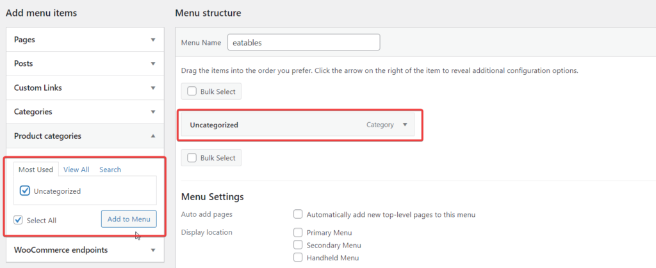This screenshot has height=268, width=656.
Task: Expand the Custom Links section
Action: [x=152, y=88]
